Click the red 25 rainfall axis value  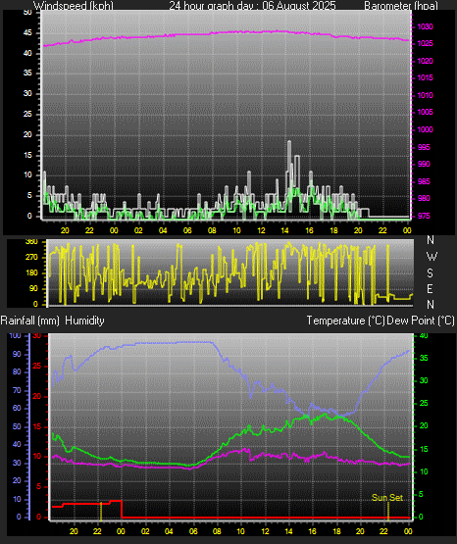click(37, 366)
